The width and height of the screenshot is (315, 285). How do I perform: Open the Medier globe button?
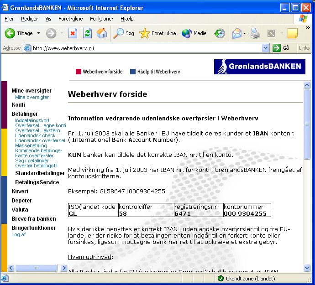coord(187,33)
